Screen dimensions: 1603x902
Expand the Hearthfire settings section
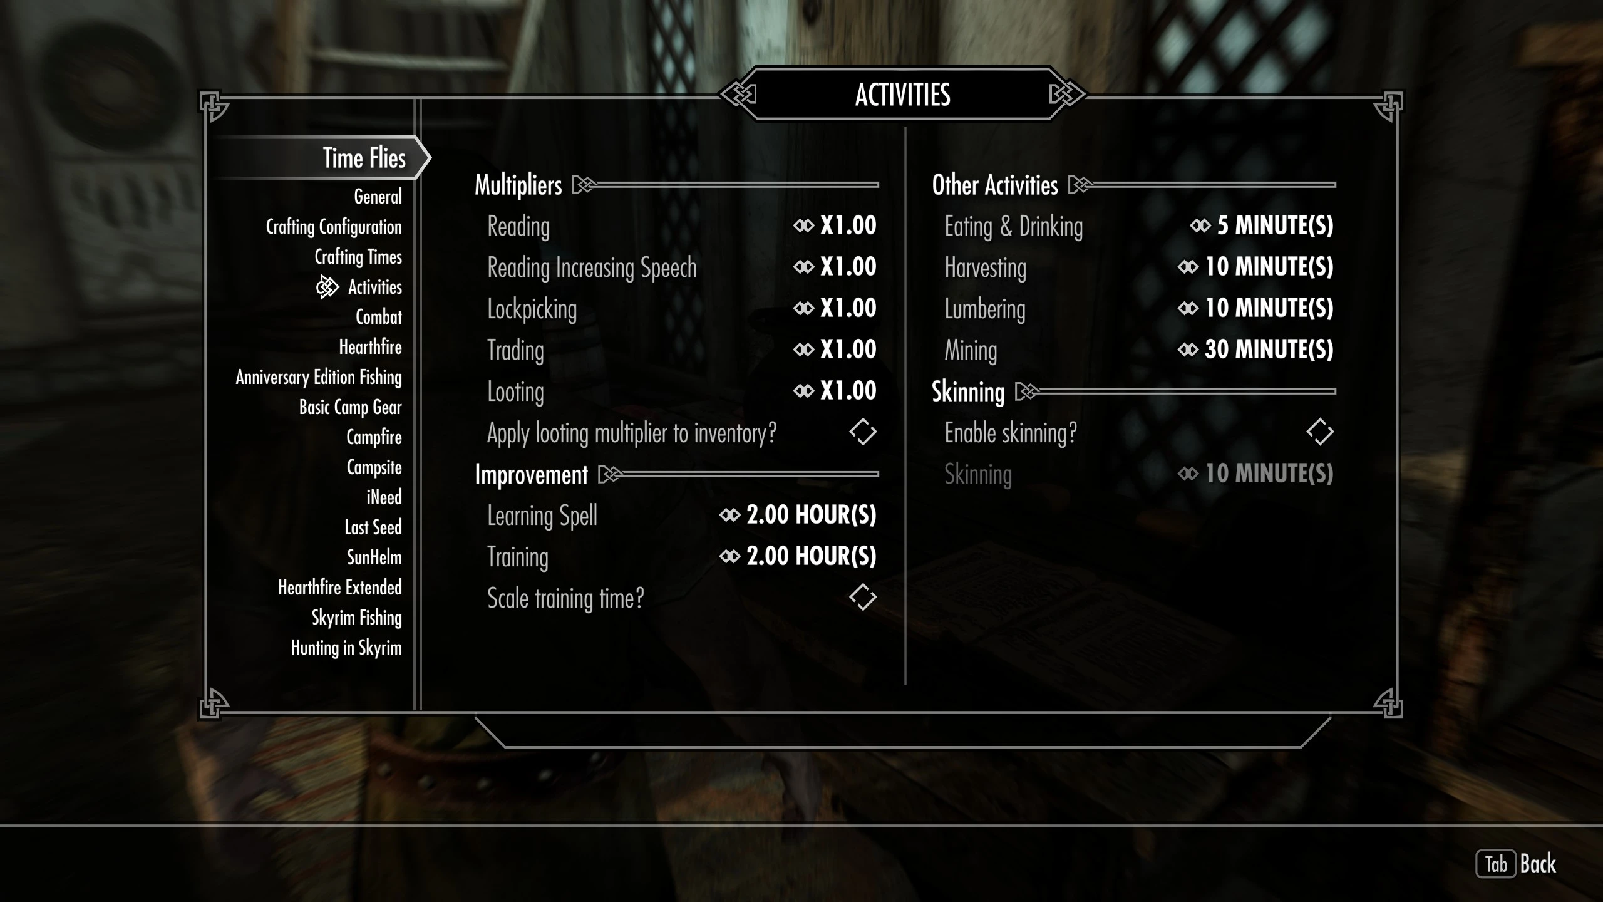tap(371, 347)
